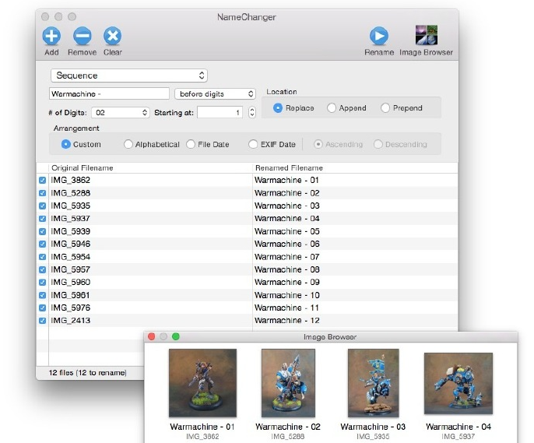Viewport: 534px width, 443px height.
Task: Select the Replace location option
Action: (293, 108)
